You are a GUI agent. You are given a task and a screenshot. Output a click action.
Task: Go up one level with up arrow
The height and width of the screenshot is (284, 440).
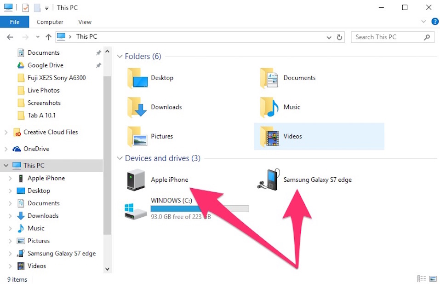pos(49,37)
